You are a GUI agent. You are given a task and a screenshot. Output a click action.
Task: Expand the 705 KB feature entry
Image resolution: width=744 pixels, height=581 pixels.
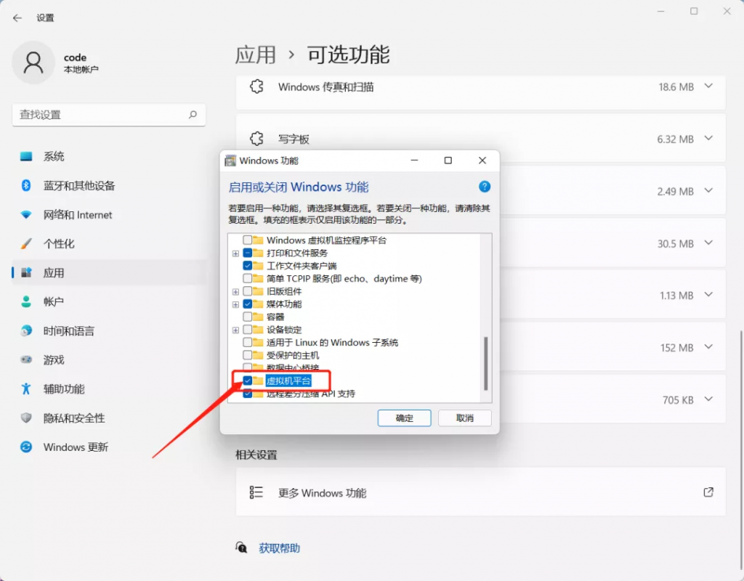708,399
